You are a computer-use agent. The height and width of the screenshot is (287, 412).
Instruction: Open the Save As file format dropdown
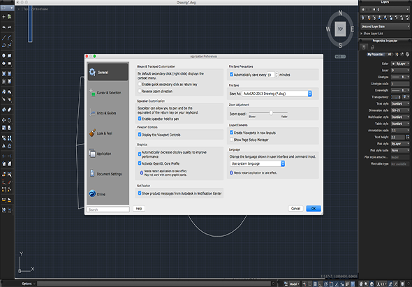point(277,94)
